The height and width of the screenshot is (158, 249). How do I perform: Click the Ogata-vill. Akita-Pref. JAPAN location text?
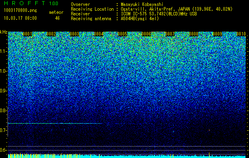tap(177, 9)
